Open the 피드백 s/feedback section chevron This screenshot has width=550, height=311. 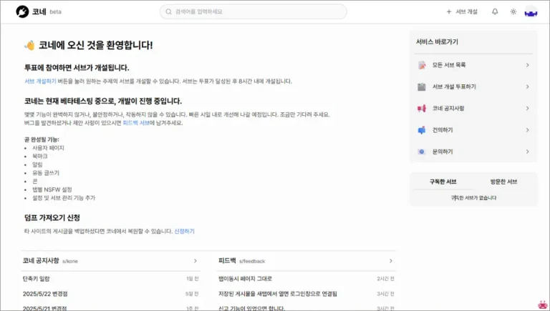(x=391, y=261)
